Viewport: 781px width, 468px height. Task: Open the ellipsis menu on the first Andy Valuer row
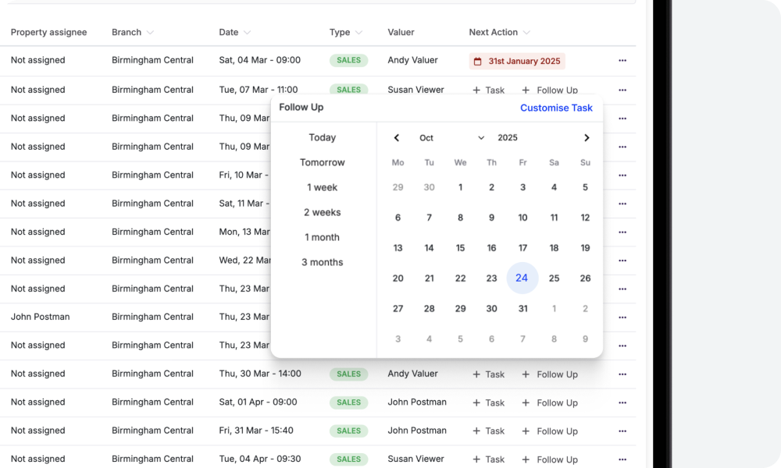[x=622, y=60]
